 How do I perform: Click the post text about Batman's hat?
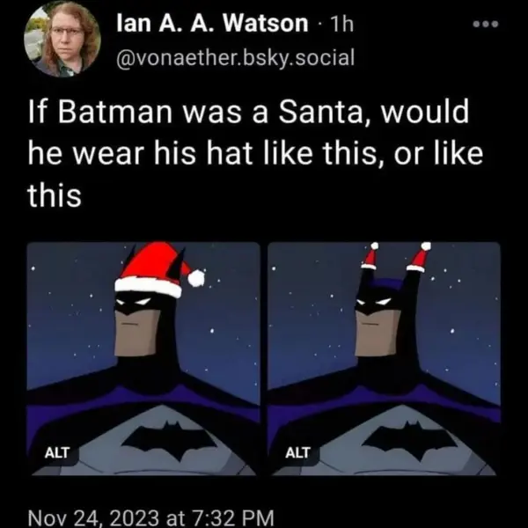[246, 156]
